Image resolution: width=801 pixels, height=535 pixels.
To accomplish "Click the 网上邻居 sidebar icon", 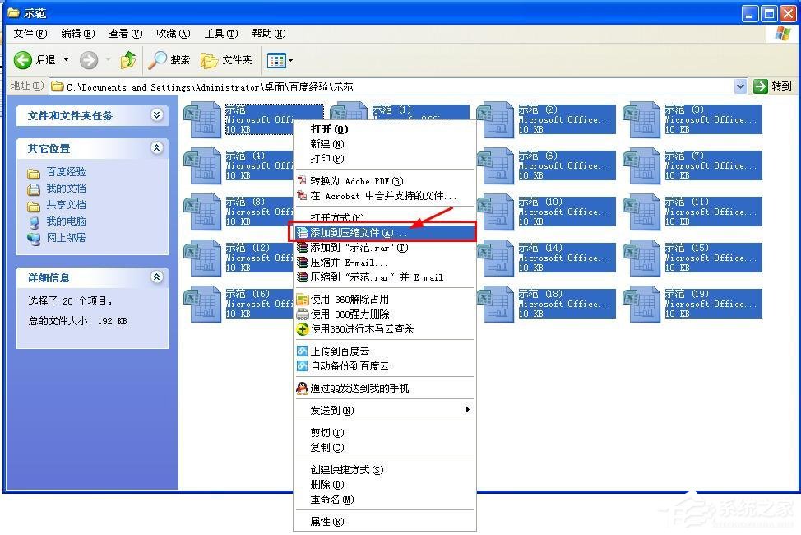I will click(34, 238).
